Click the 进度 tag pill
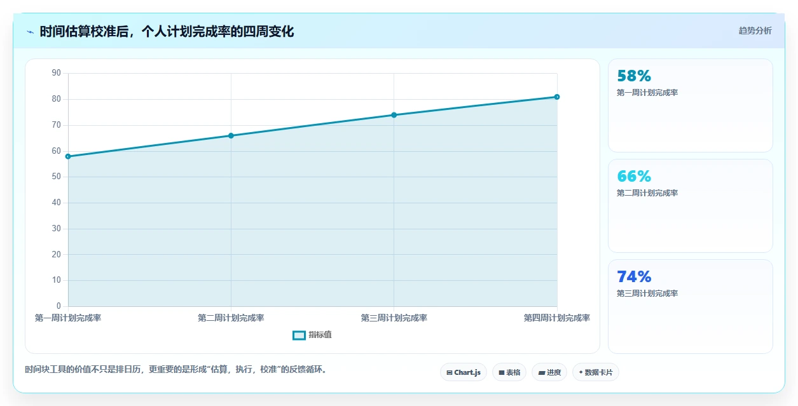 pos(549,372)
